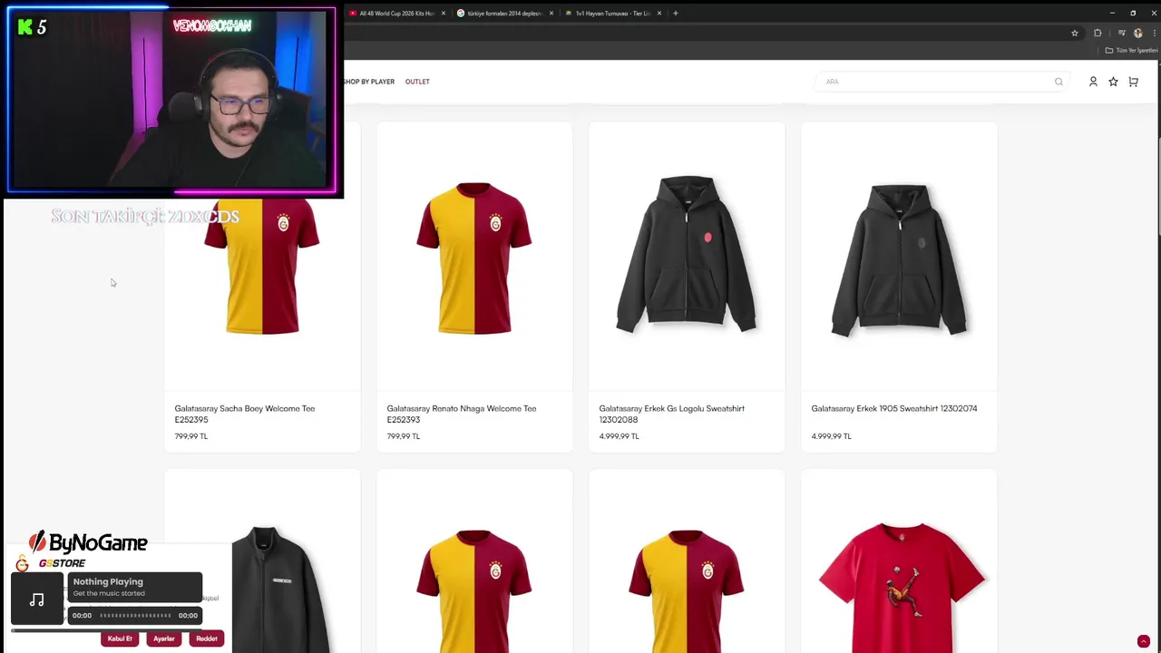Open the shopping cart icon

coord(1133,82)
